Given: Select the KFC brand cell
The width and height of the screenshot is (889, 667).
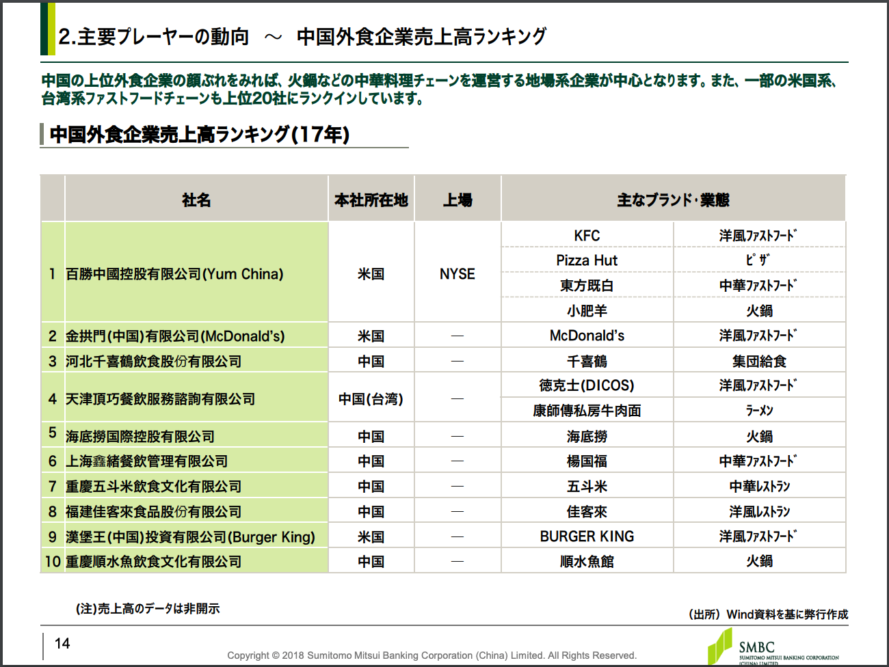Looking at the screenshot, I should (587, 235).
